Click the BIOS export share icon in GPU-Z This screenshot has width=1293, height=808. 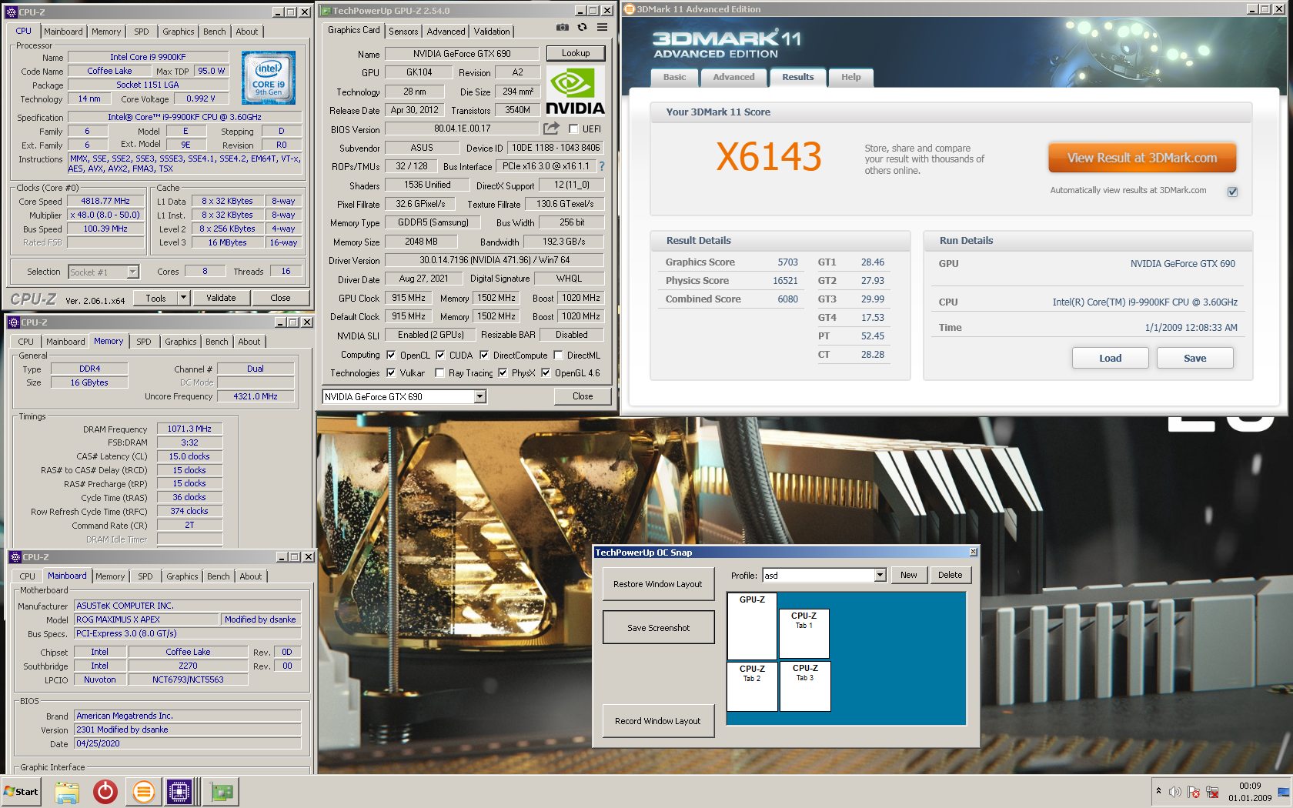pos(552,129)
